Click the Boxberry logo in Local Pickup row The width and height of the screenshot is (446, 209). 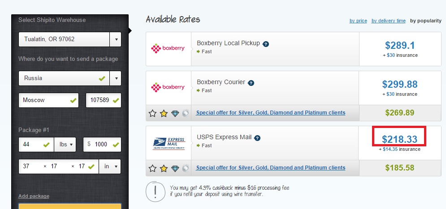point(168,48)
